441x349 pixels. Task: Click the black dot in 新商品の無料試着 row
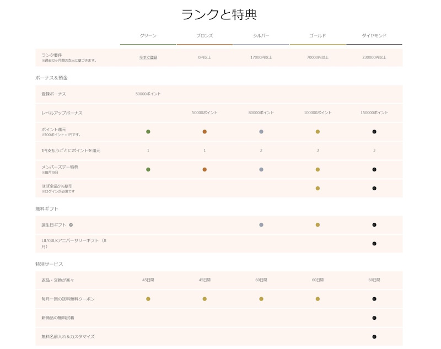[374, 318]
